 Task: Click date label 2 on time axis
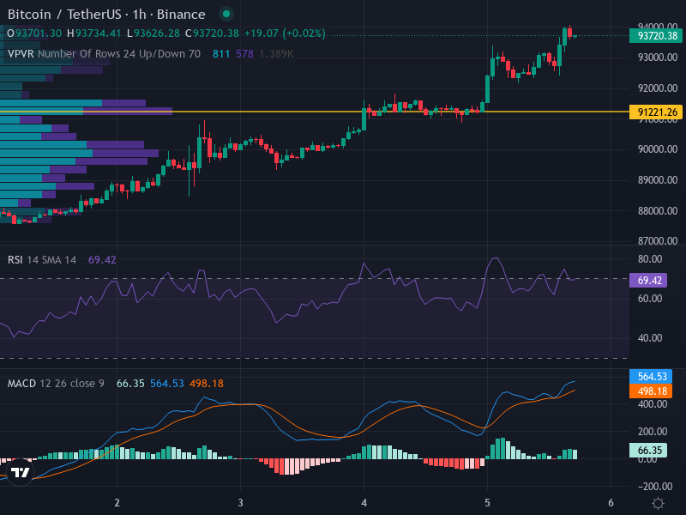[x=117, y=503]
